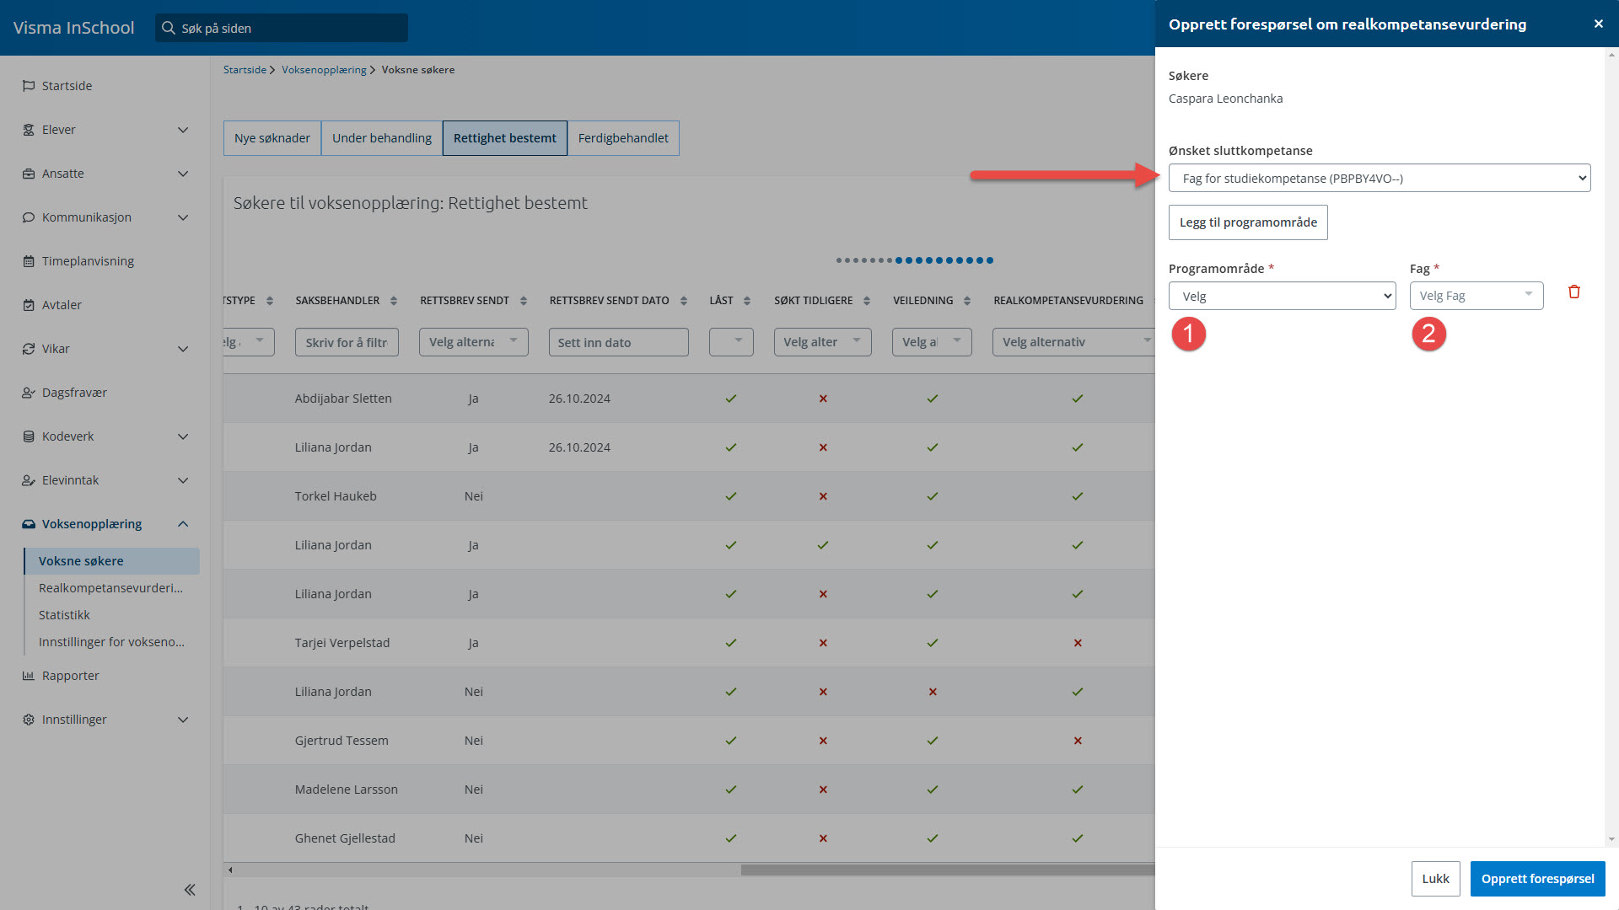Click the Saksbehandler filter text field
1619x910 pixels.
click(x=347, y=342)
